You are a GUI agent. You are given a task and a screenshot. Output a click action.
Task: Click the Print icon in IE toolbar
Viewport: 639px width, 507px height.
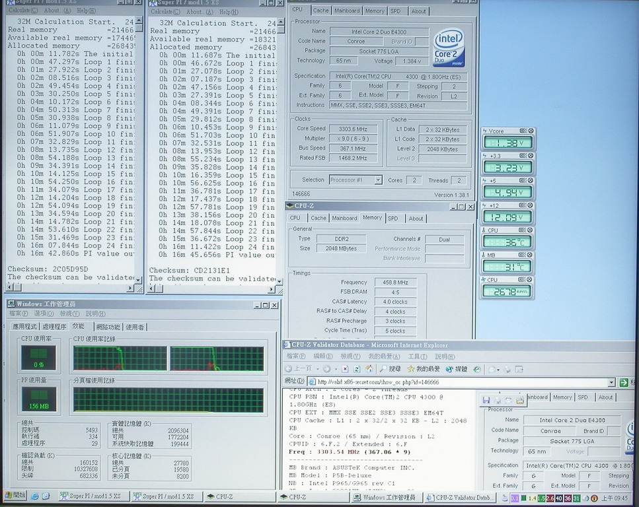(507, 369)
